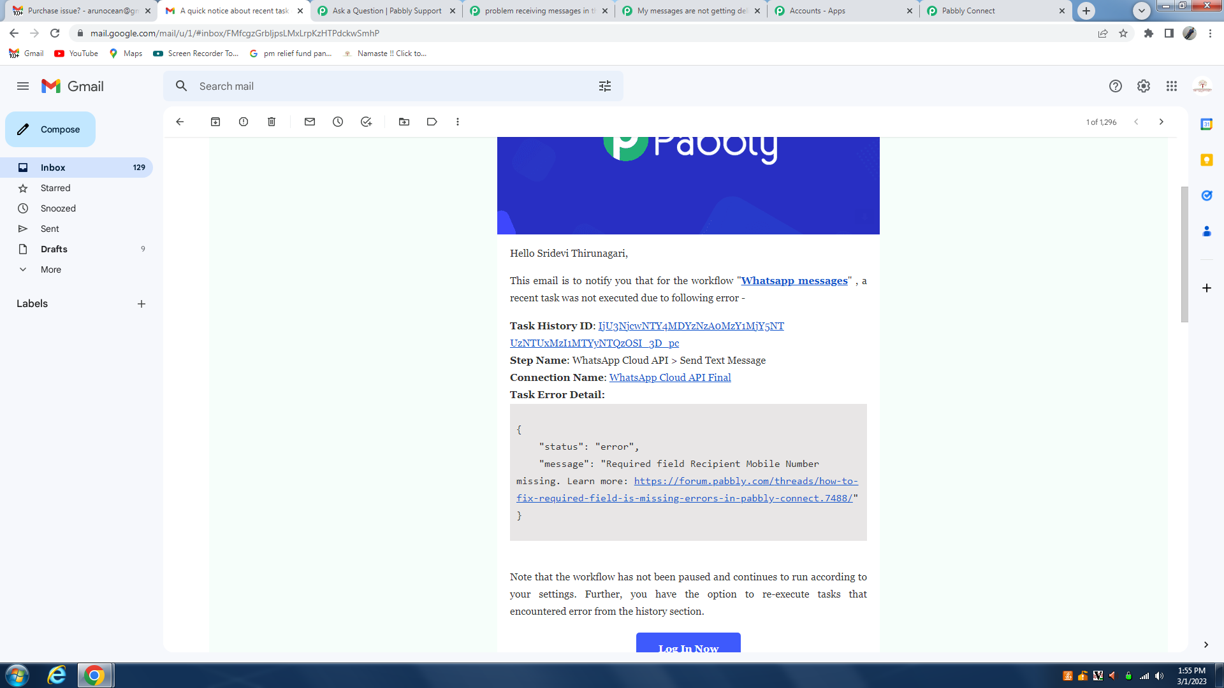Switch to the Purchase issue tab
Image resolution: width=1224 pixels, height=688 pixels.
pyautogui.click(x=82, y=11)
